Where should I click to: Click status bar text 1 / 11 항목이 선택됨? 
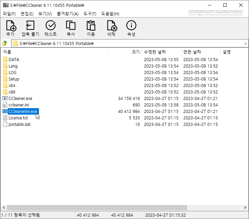pyautogui.click(x=21, y=215)
